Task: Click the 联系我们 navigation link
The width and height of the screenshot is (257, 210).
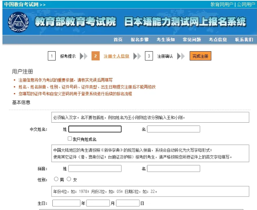Action: (244, 39)
